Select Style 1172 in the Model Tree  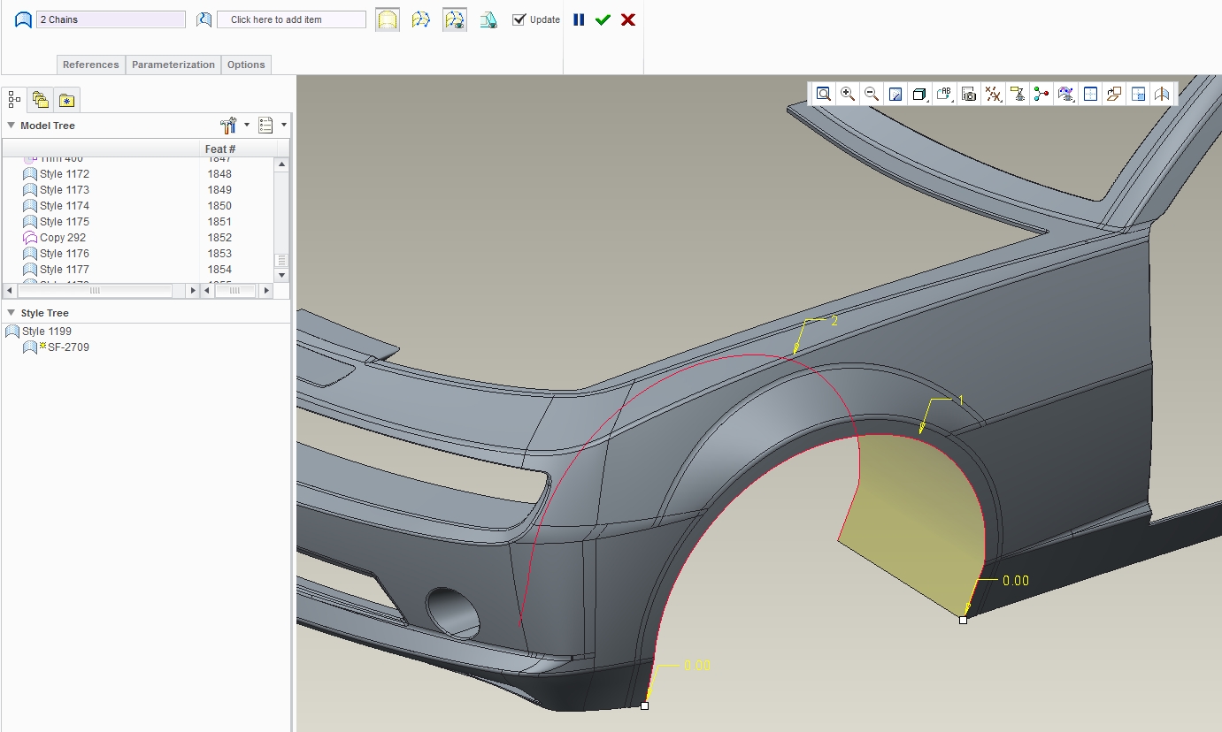coord(64,174)
